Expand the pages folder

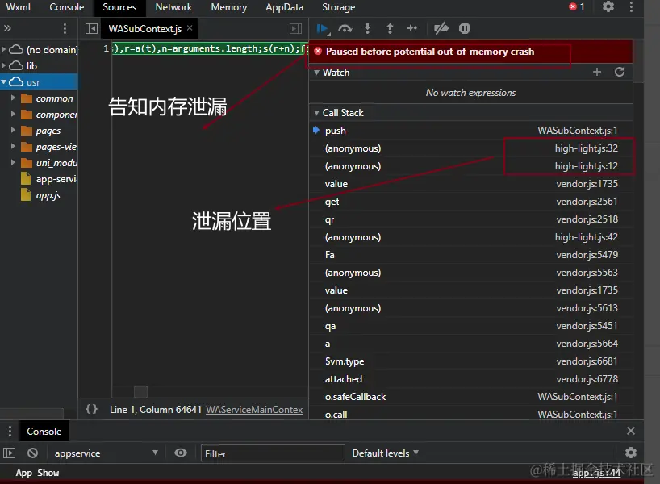click(x=13, y=131)
